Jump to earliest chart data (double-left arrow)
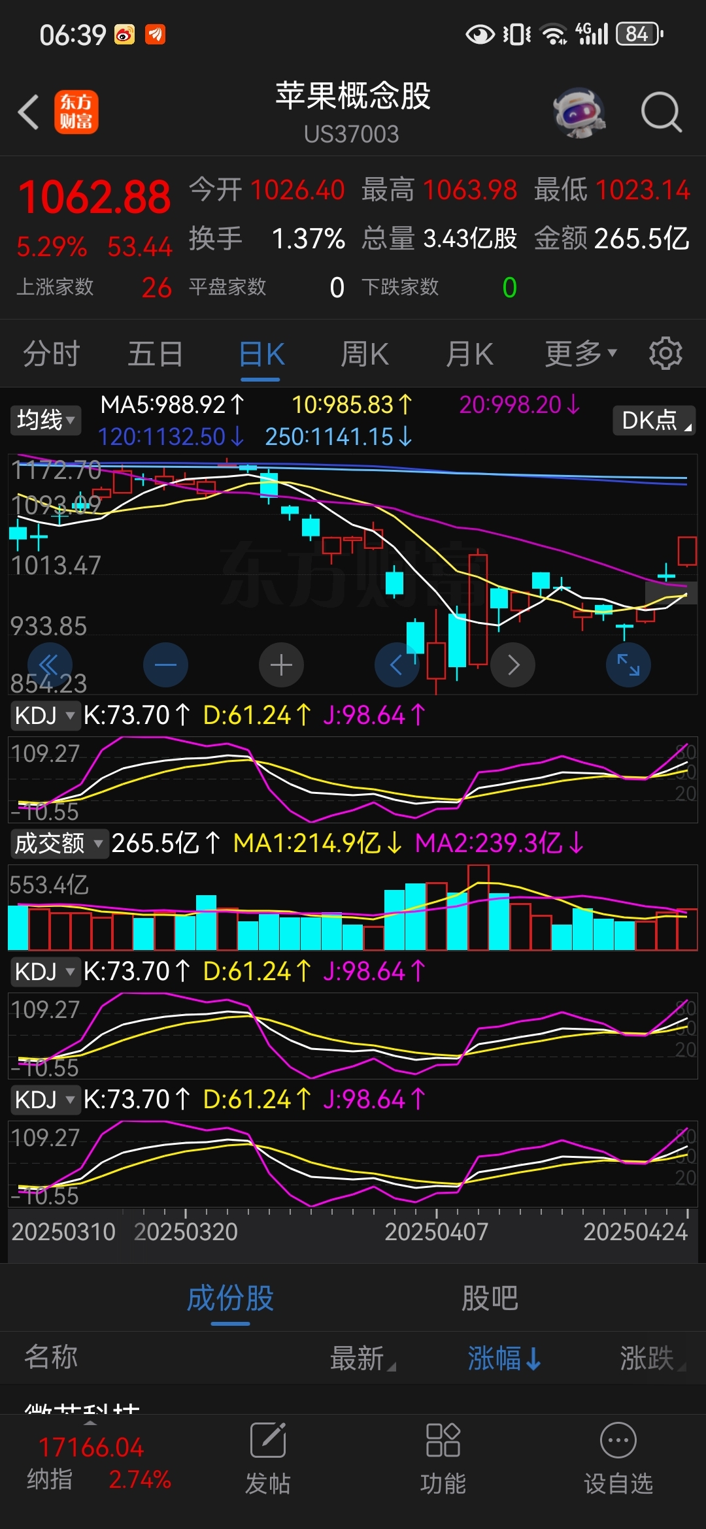 49,665
